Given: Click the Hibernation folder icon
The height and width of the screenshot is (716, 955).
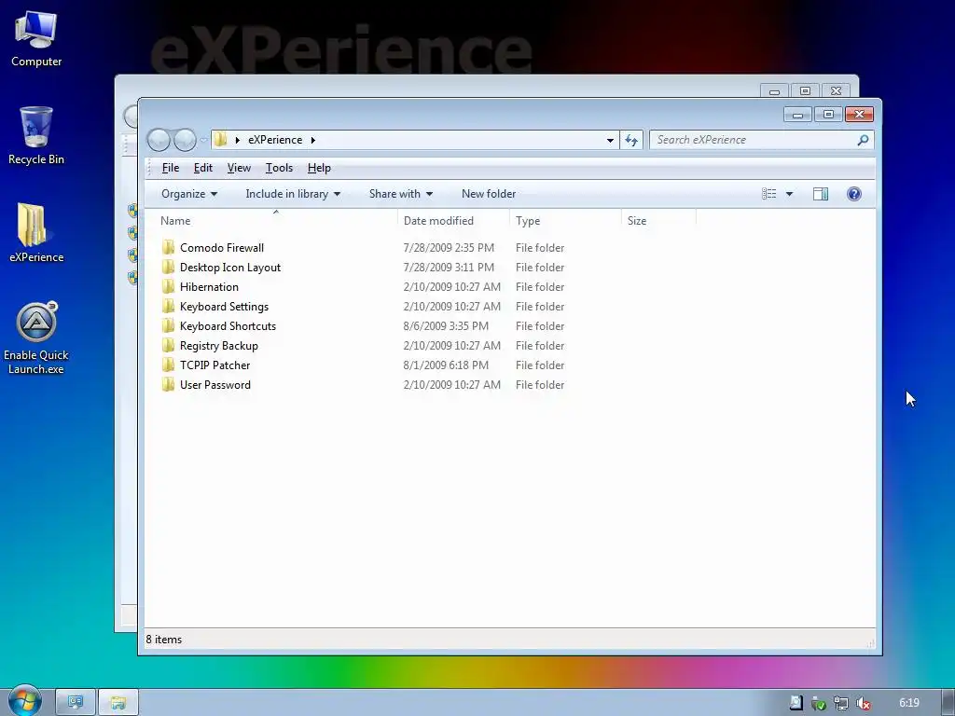Looking at the screenshot, I should [x=168, y=286].
